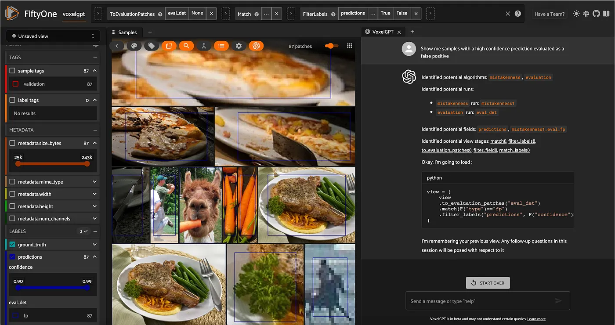Check the sample tags checkbox

[x=12, y=71]
